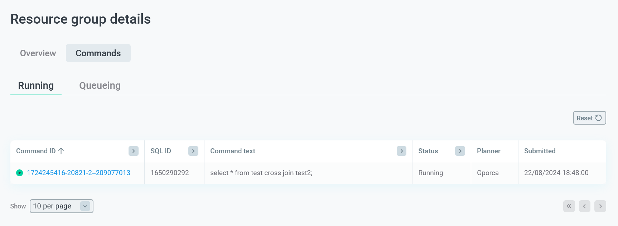Switch to the Overview tab
618x226 pixels.
point(38,53)
